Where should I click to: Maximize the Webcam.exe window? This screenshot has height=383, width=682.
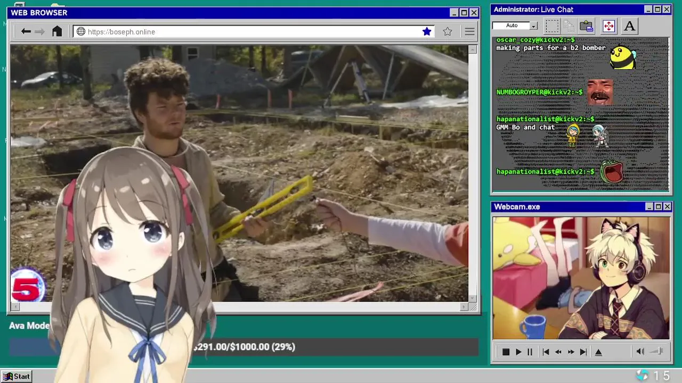coord(658,206)
